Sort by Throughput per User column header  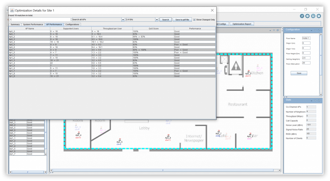(x=112, y=28)
